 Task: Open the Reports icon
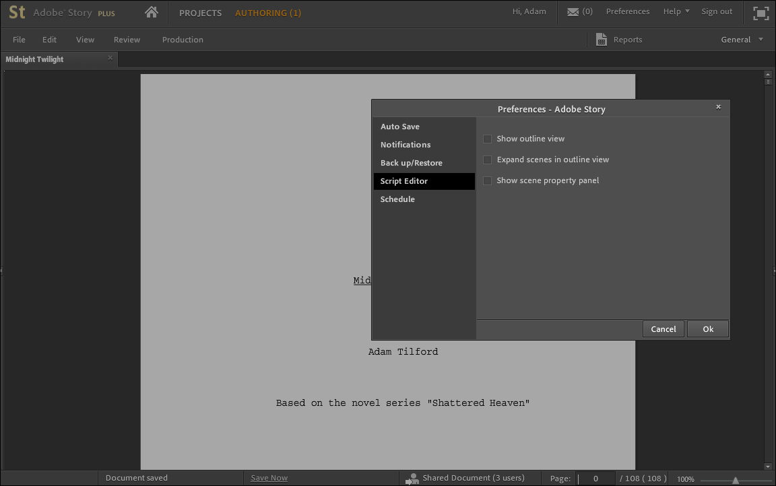tap(602, 40)
